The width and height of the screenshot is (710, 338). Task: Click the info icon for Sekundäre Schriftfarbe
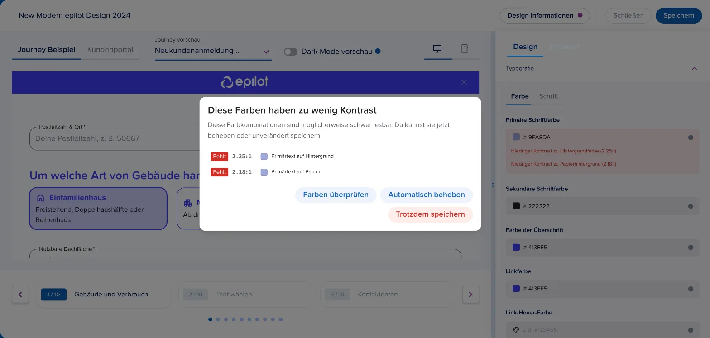(x=691, y=206)
